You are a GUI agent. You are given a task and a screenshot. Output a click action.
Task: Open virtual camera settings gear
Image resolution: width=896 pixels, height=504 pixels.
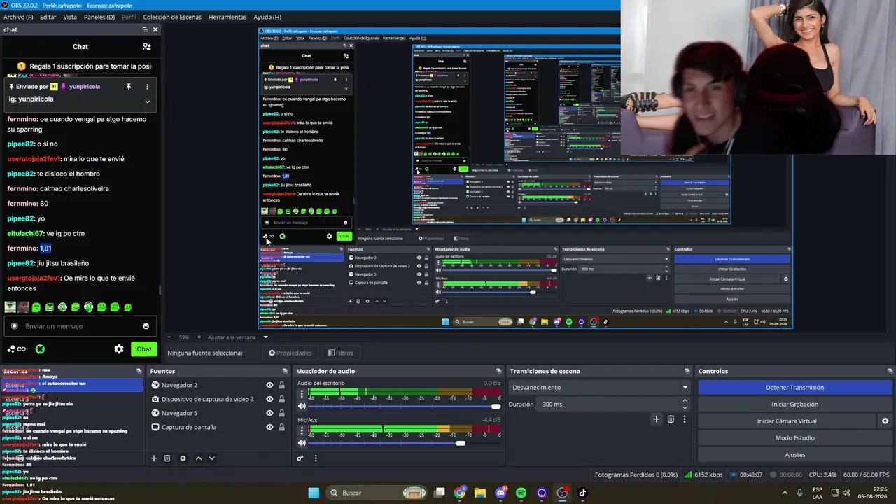point(885,421)
